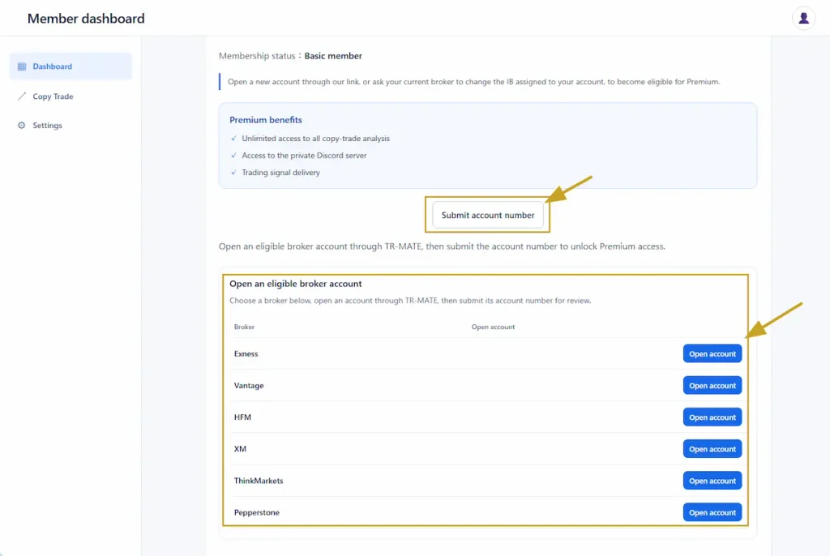The width and height of the screenshot is (830, 556).
Task: Click the Premium benefits heading
Action: coord(266,120)
